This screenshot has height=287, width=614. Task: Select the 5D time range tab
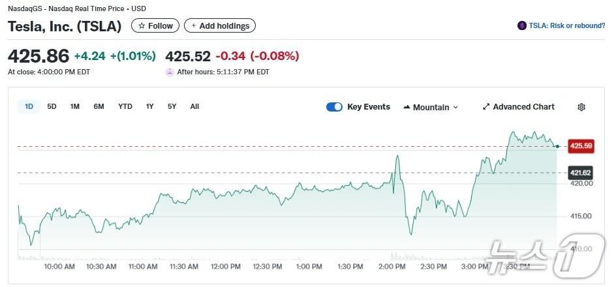[52, 106]
